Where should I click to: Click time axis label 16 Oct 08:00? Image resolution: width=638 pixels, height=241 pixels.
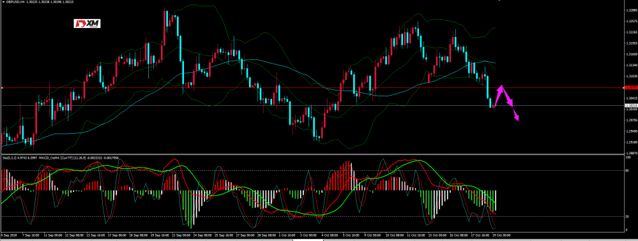[459, 235]
